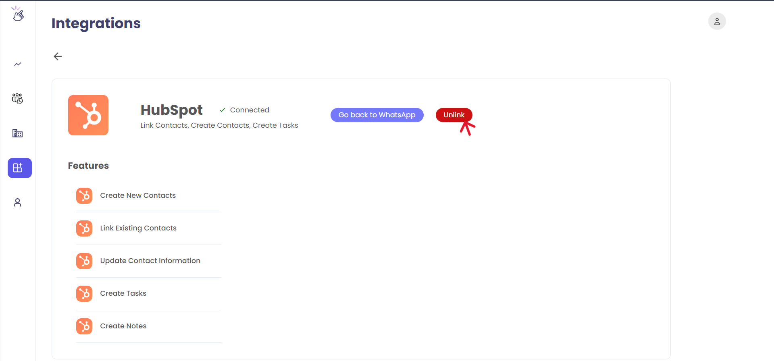Go back using the left arrow

(58, 56)
